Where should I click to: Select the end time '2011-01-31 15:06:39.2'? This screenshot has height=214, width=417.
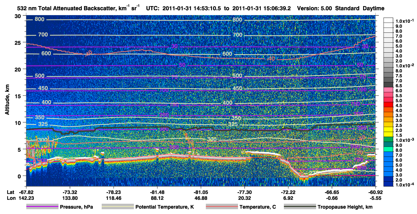pos(262,9)
